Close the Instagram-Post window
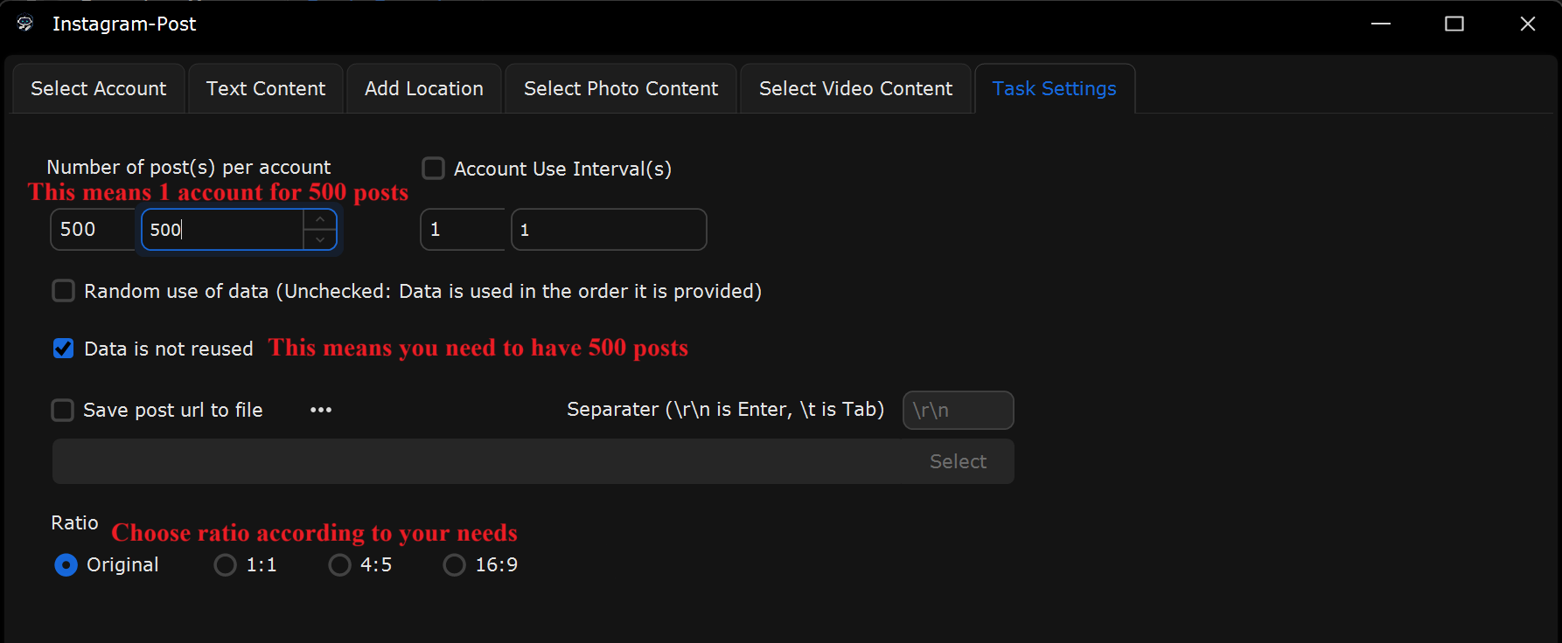The height and width of the screenshot is (643, 1562). (x=1528, y=24)
